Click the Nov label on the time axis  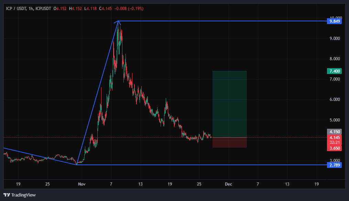82,184
